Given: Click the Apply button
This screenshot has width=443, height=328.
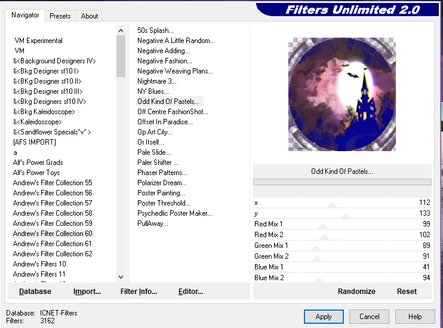Looking at the screenshot, I should (323, 316).
